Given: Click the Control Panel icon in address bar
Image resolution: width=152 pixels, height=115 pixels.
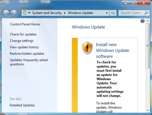Looking at the screenshot, I should [24, 13].
